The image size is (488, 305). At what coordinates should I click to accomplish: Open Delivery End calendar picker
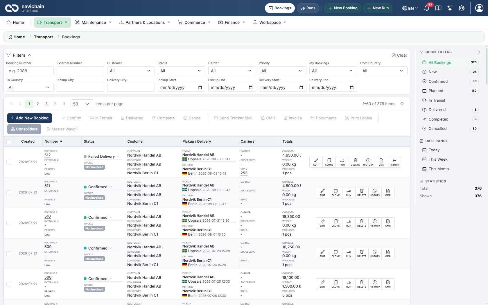(352, 87)
